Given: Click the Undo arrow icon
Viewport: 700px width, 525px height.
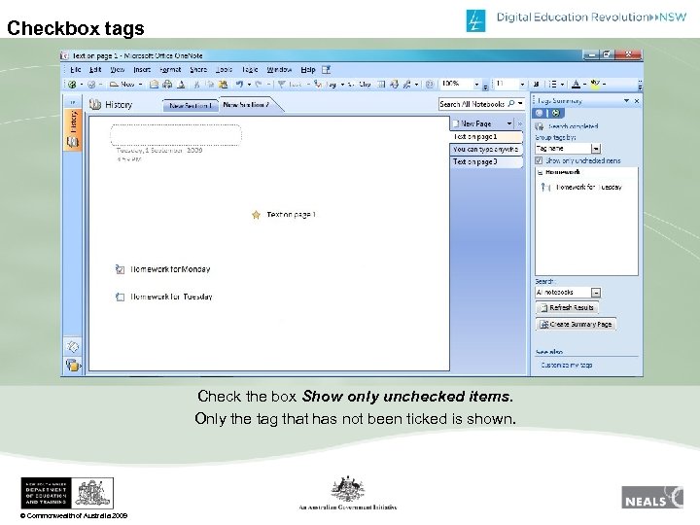Looking at the screenshot, I should pos(240,84).
